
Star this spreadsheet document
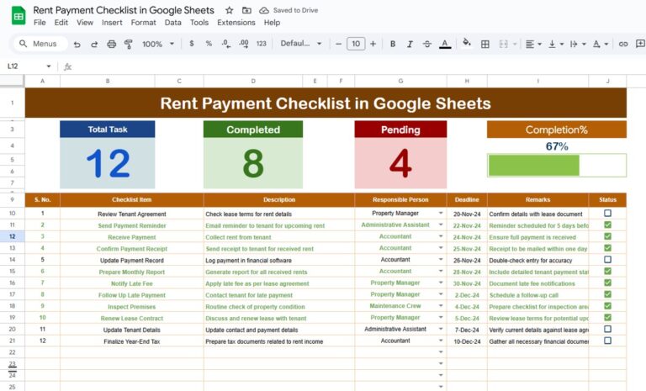point(230,10)
